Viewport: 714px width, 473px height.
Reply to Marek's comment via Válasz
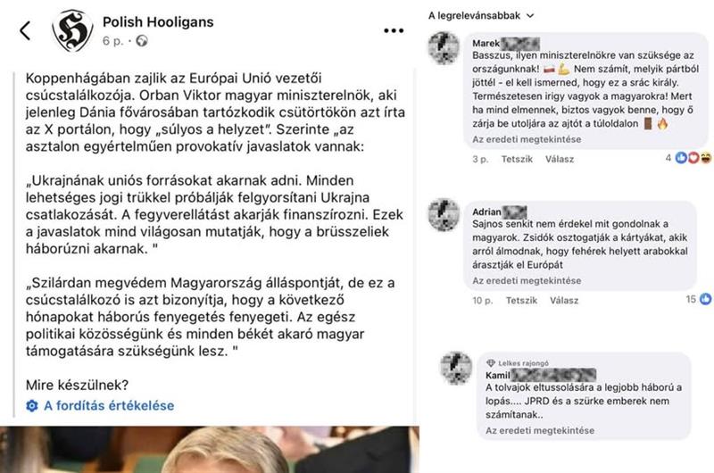pyautogui.click(x=560, y=159)
